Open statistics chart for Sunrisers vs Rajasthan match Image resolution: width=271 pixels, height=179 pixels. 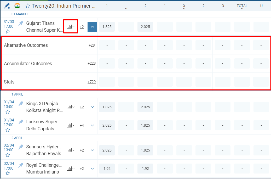[71, 150]
